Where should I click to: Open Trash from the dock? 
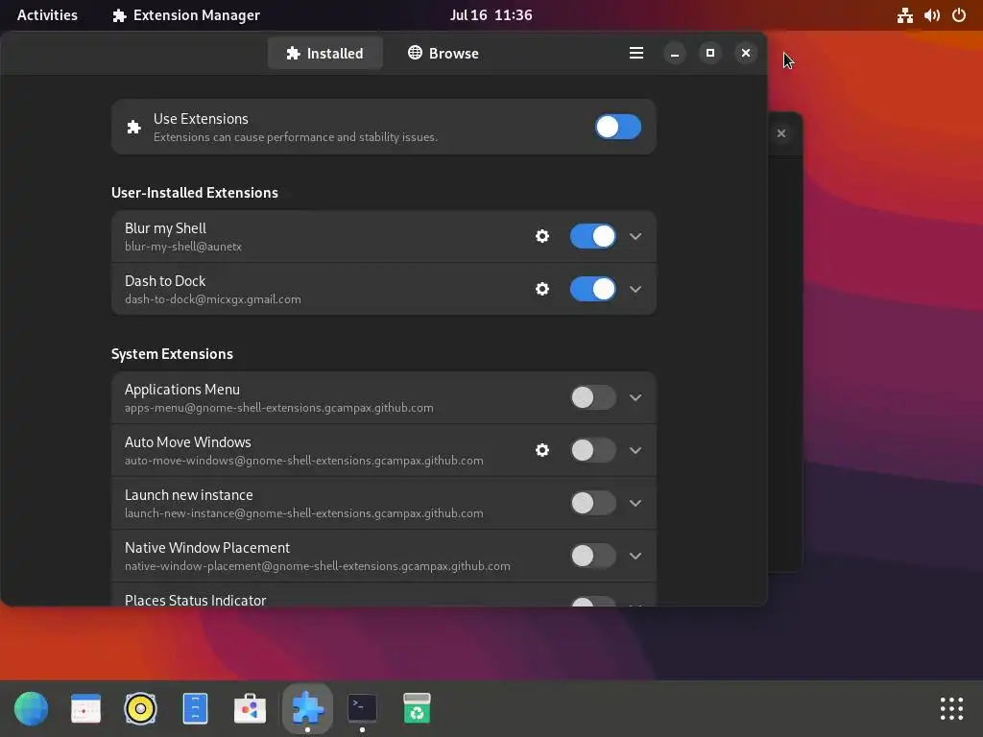[417, 709]
